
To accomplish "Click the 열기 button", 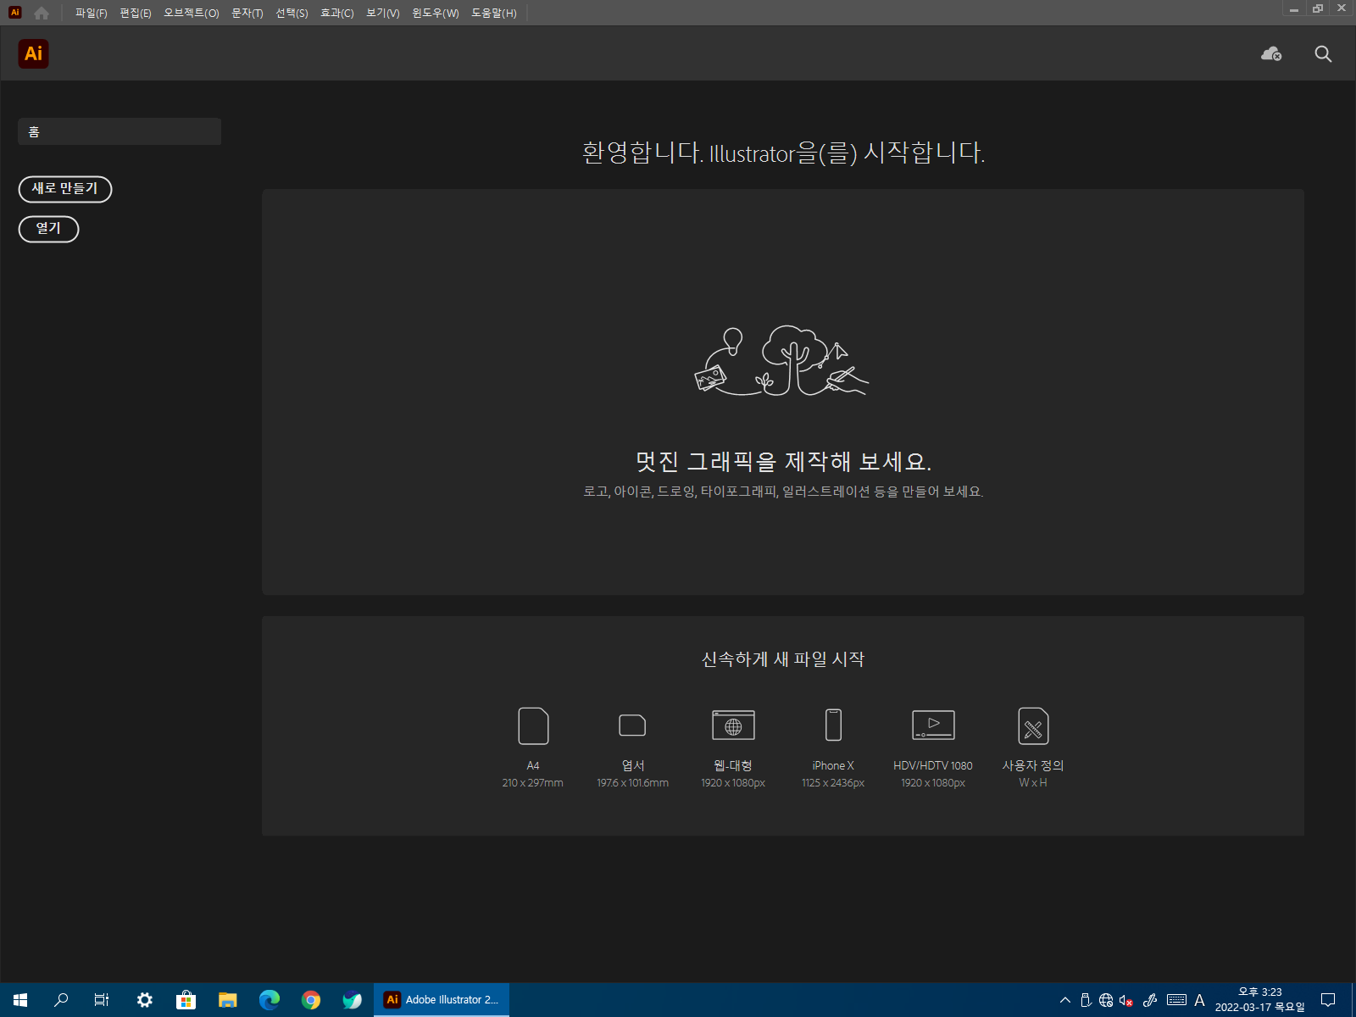I will coord(48,229).
